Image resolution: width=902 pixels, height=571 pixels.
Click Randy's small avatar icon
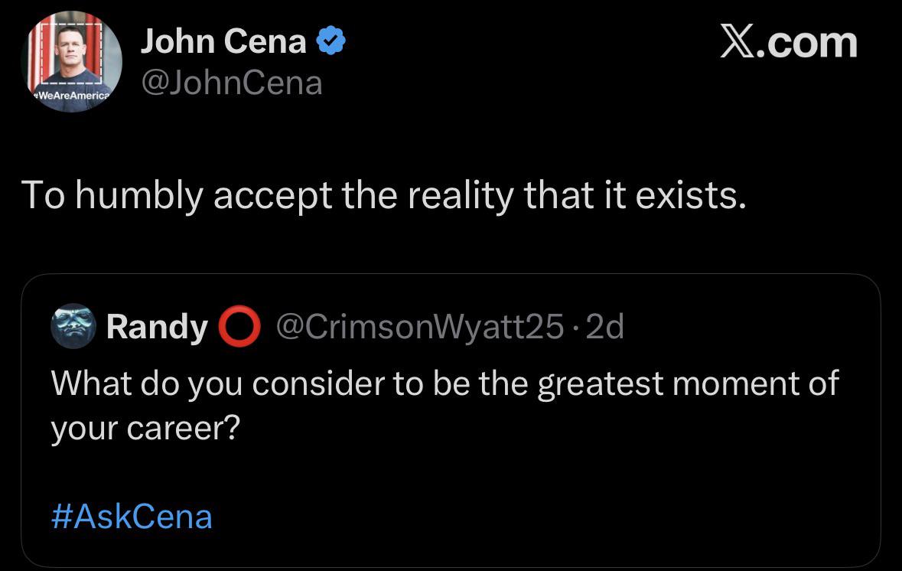(x=72, y=326)
